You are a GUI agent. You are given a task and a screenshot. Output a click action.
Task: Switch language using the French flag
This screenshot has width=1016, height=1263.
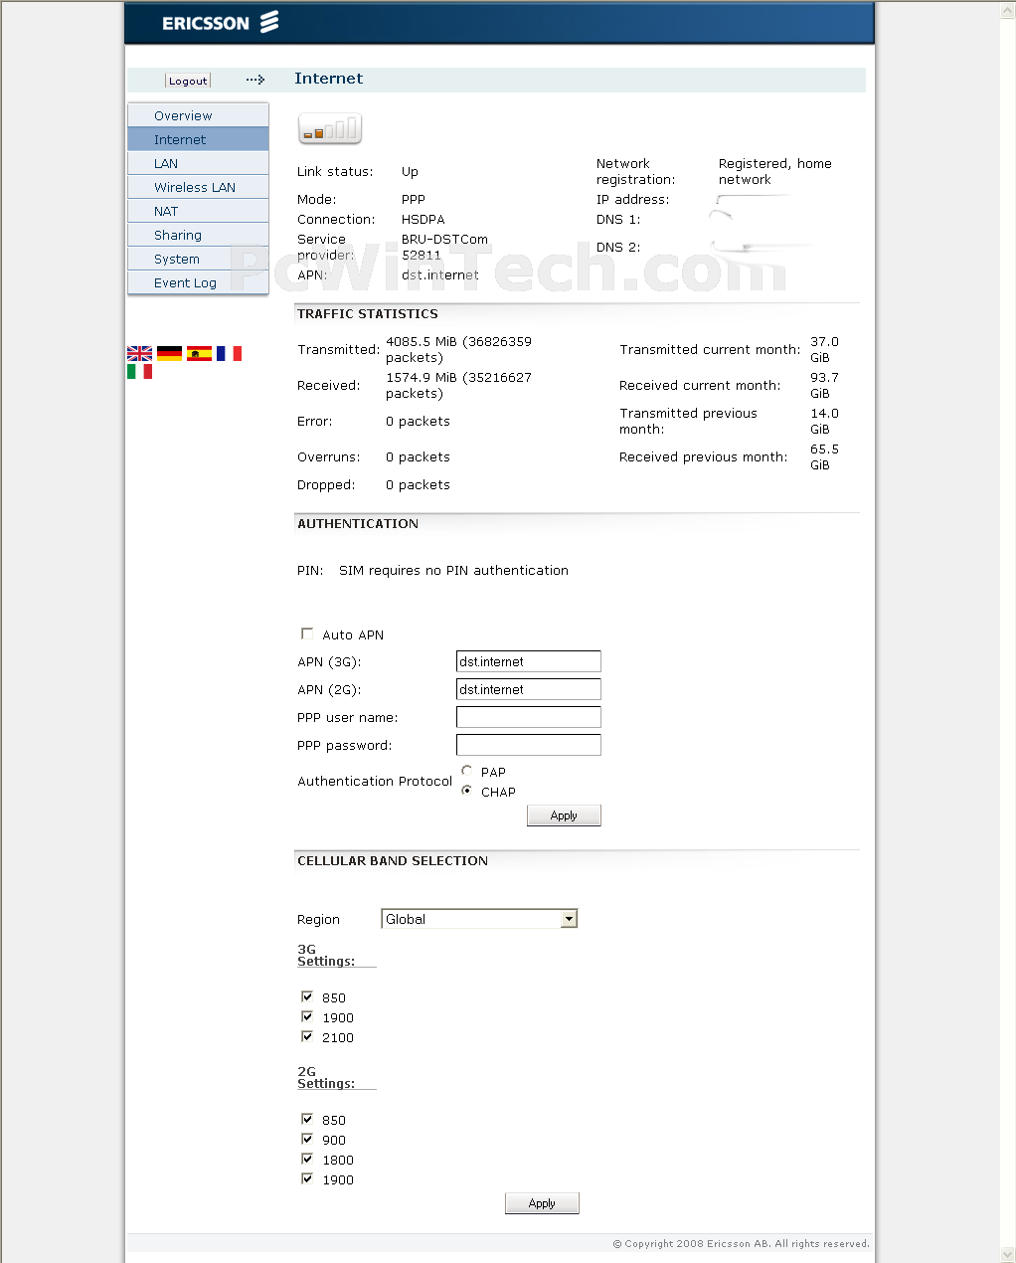click(x=230, y=353)
